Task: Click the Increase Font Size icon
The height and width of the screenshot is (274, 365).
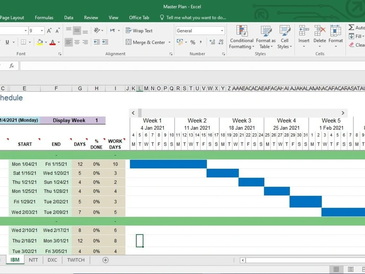Action: [49, 31]
